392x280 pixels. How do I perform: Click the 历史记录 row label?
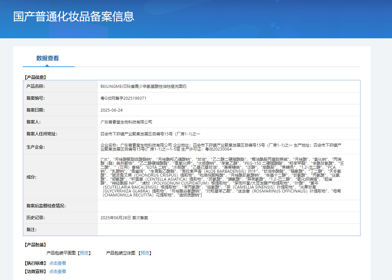click(x=35, y=218)
